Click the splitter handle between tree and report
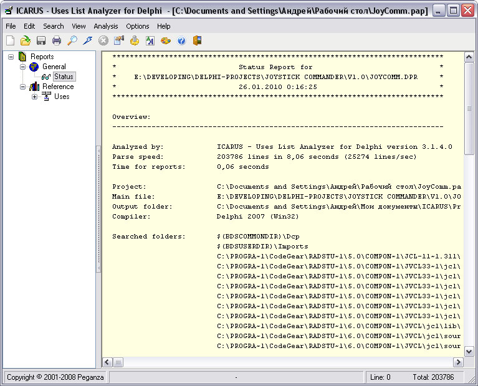 click(98, 209)
